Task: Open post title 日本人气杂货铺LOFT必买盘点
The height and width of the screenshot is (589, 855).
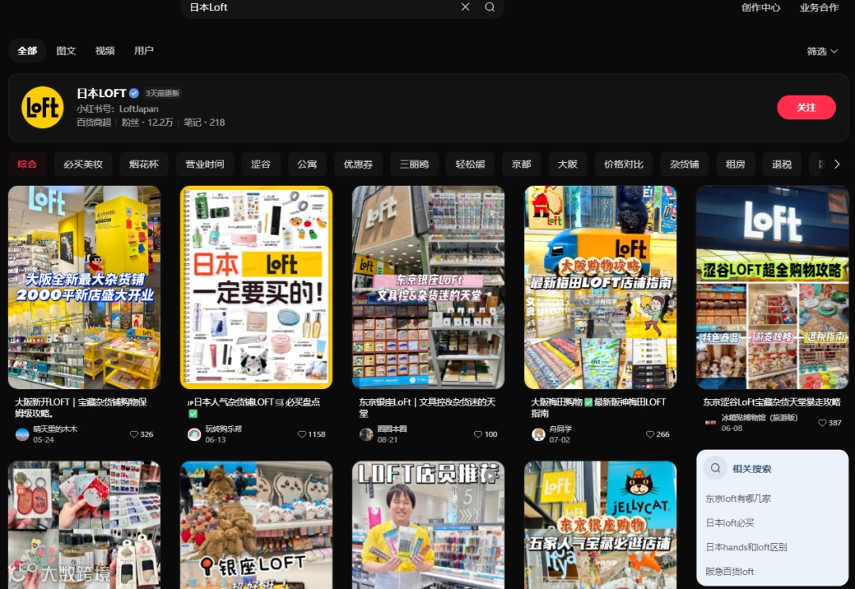Action: pyautogui.click(x=253, y=407)
